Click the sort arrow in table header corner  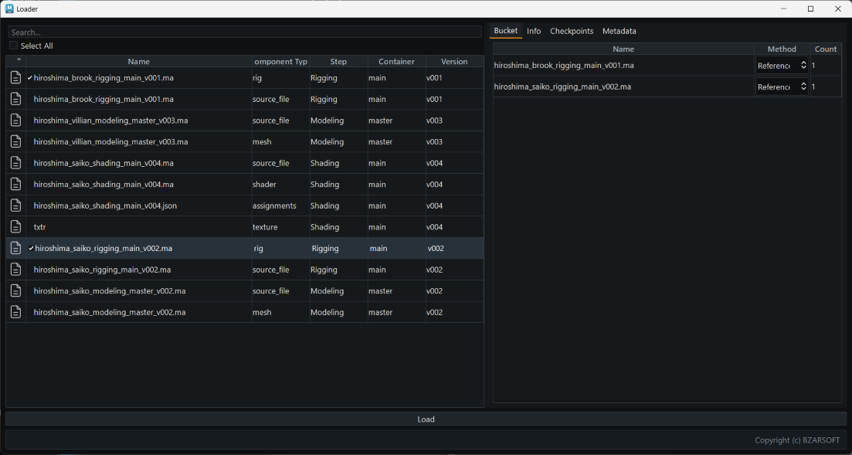pos(19,59)
